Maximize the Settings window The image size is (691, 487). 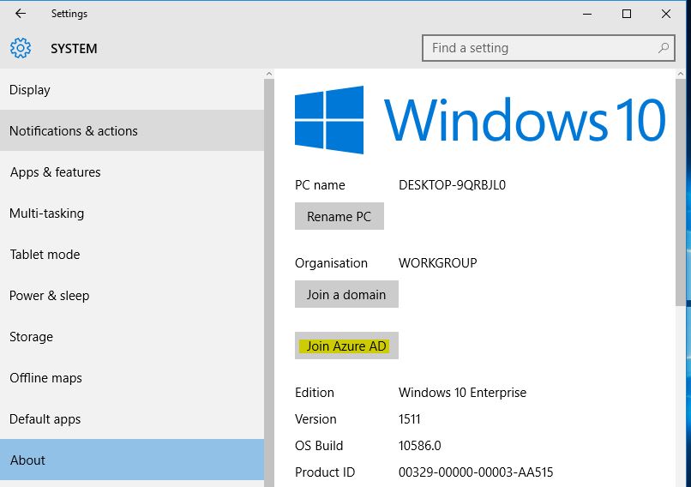pyautogui.click(x=626, y=14)
